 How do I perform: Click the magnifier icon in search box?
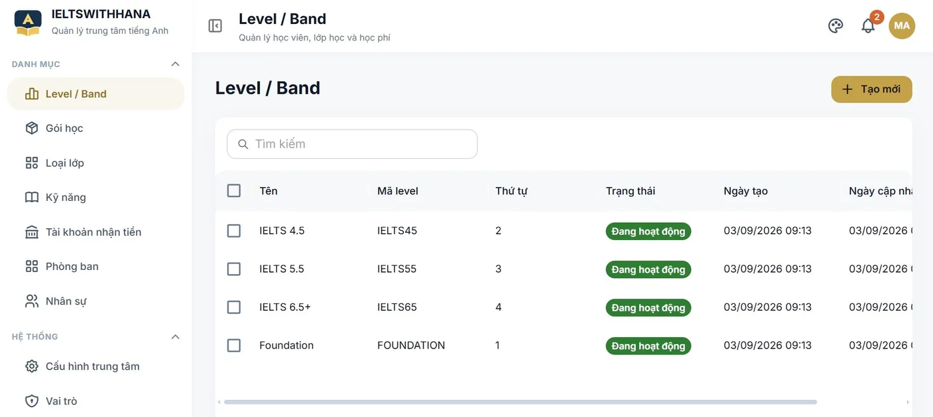click(x=243, y=144)
